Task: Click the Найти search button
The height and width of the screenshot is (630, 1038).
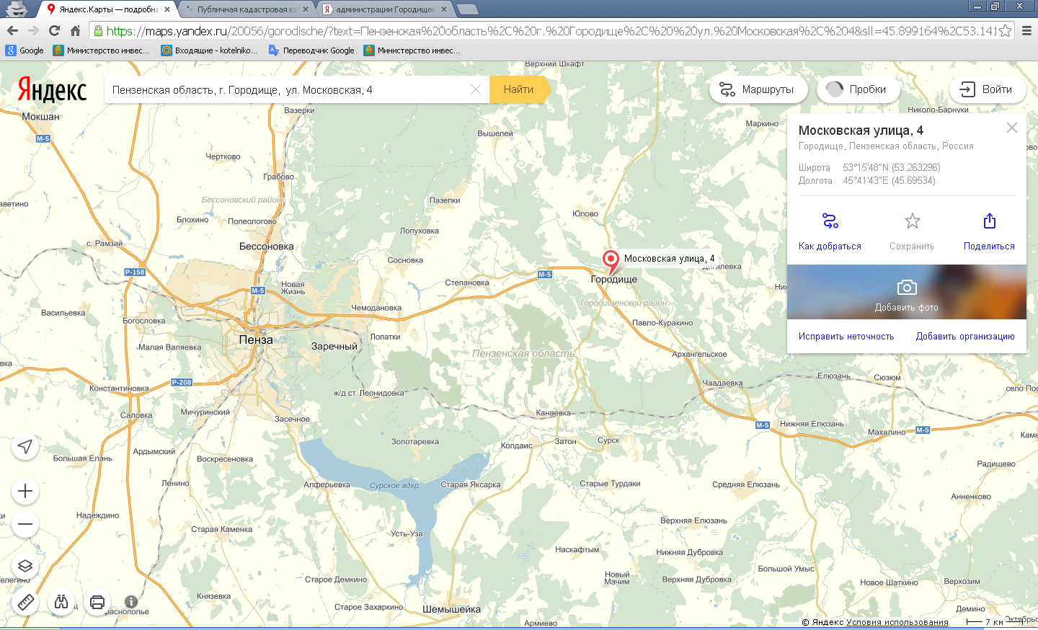Action: point(519,89)
